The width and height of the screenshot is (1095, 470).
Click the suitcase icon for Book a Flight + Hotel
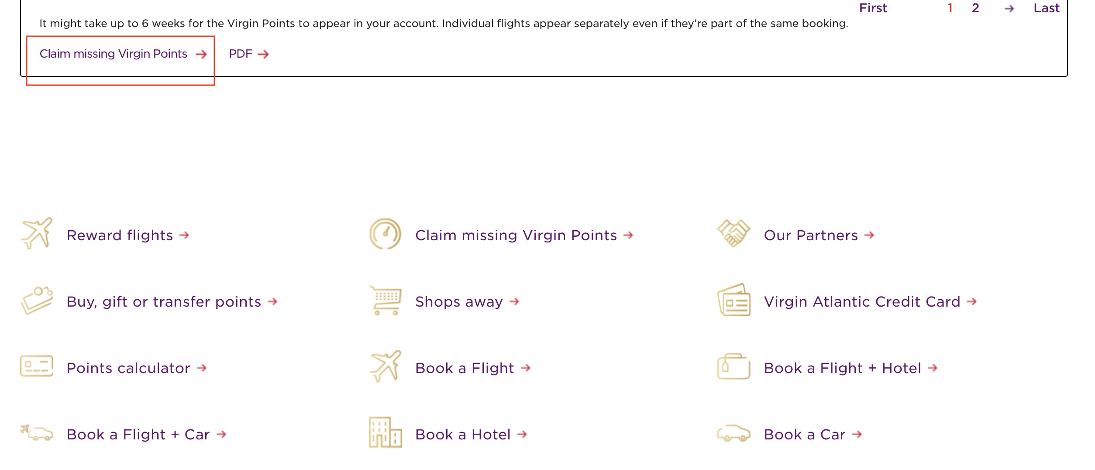733,366
